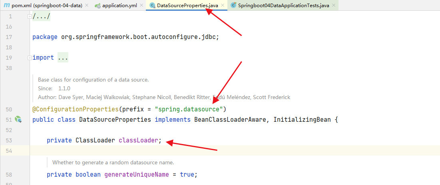Click the folded /.../ comment placeholder

coord(41,16)
